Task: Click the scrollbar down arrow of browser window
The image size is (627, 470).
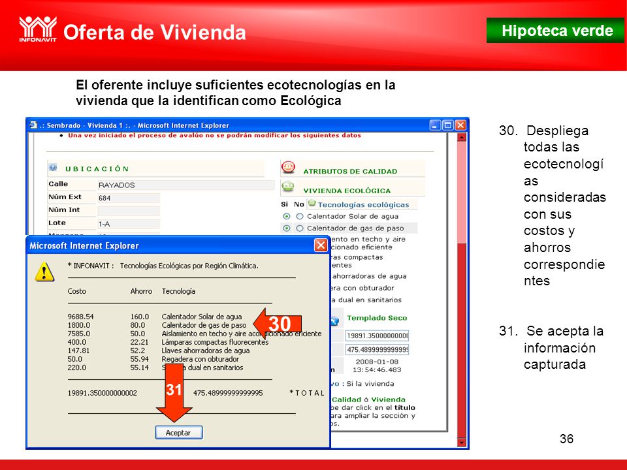Action: pos(462,443)
